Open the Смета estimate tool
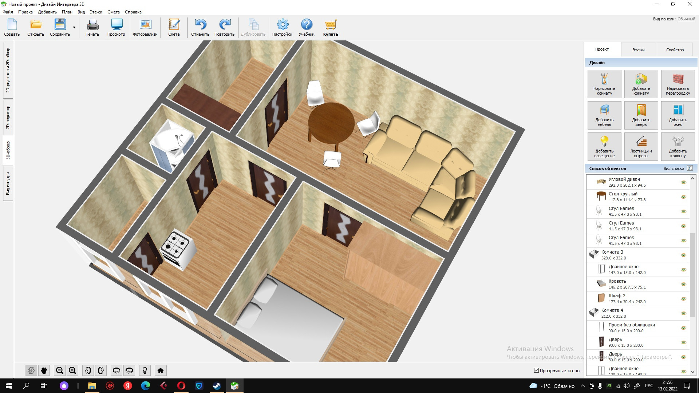The image size is (699, 393). (x=174, y=25)
